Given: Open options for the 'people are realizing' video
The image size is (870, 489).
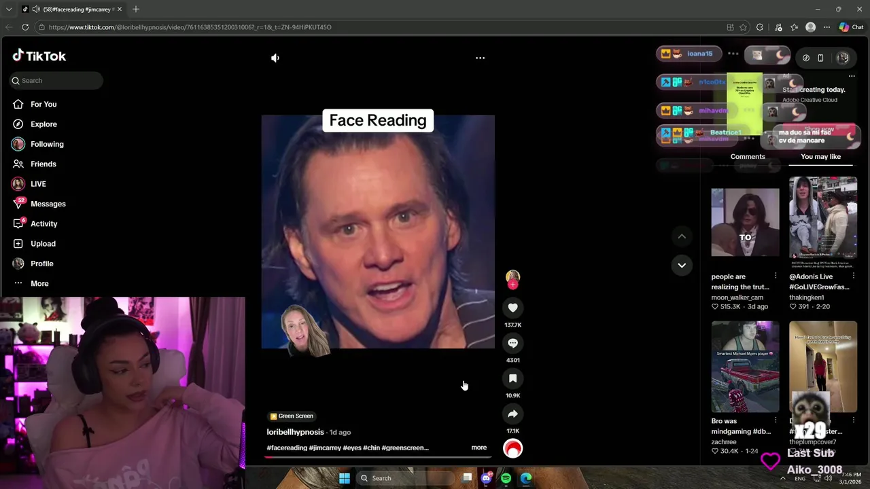Looking at the screenshot, I should (x=776, y=276).
